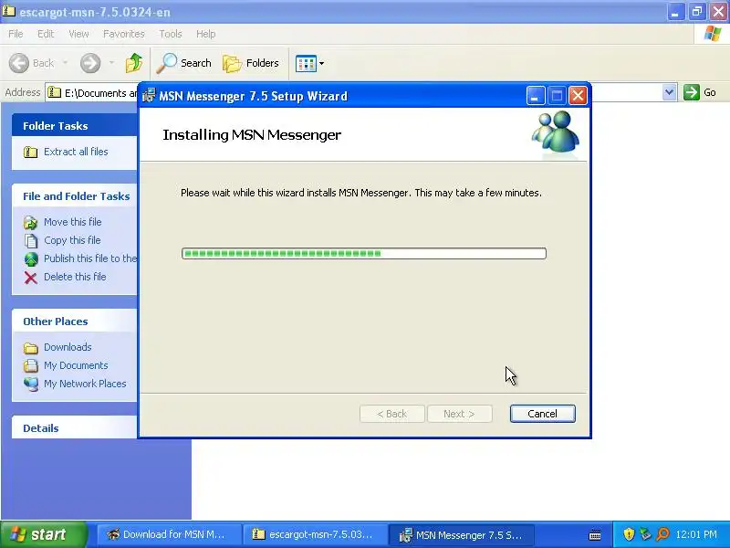Click the Downloads folder icon
The image size is (730, 548).
pyautogui.click(x=31, y=348)
